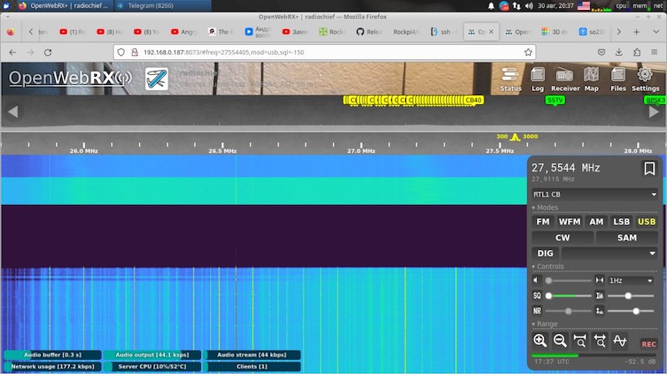Open the Log panel icon
The image size is (667, 374).
tap(538, 77)
